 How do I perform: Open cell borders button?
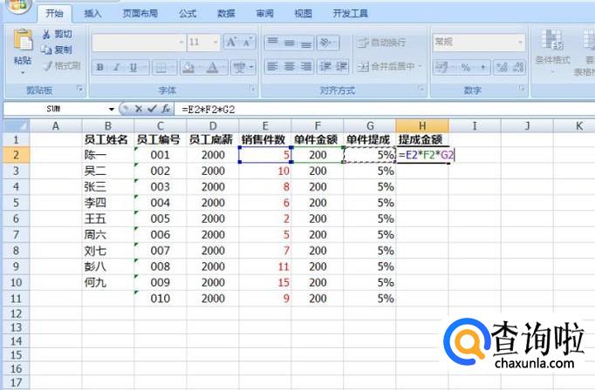tap(161, 67)
